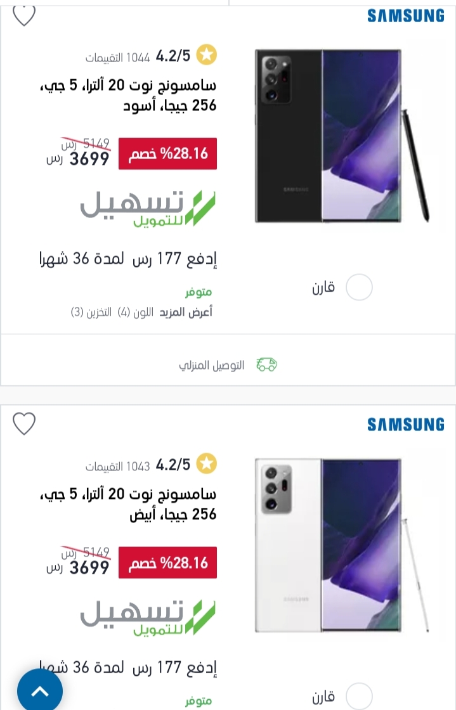Add the white Note 20 Ultra to wishlist
The image size is (456, 710).
[x=23, y=424]
